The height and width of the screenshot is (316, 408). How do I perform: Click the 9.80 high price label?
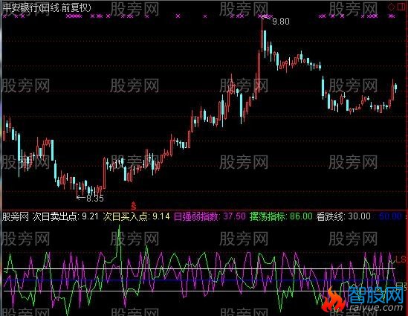[x=281, y=21]
